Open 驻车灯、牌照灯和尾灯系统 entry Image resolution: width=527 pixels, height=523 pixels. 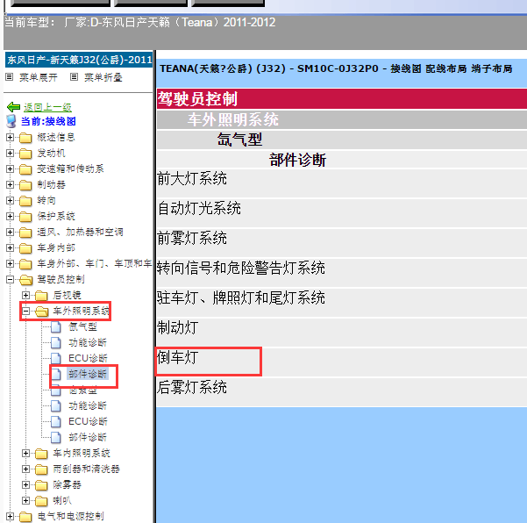point(240,298)
